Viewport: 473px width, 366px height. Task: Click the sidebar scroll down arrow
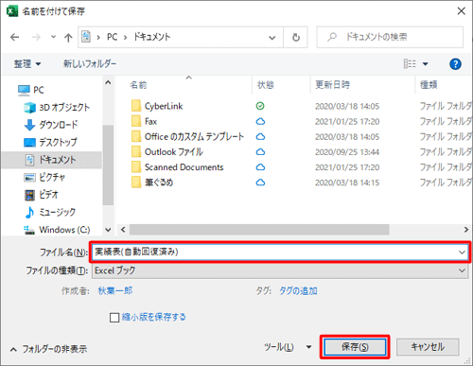coord(108,230)
